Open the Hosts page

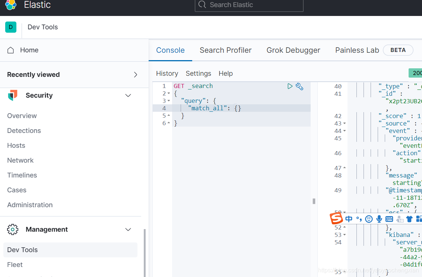[x=16, y=146]
